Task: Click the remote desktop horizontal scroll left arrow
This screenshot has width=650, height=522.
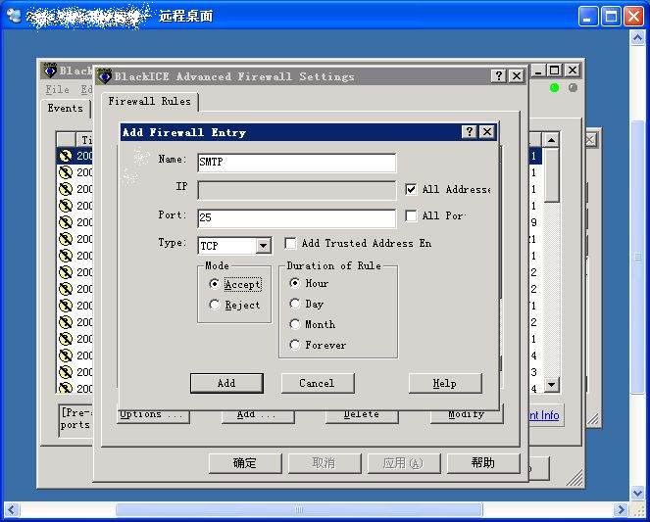Action: [11, 509]
